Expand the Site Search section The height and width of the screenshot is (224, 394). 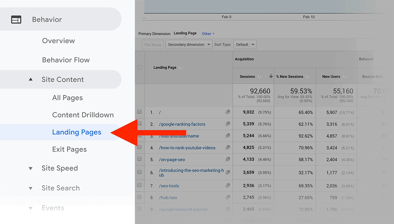tap(31, 188)
